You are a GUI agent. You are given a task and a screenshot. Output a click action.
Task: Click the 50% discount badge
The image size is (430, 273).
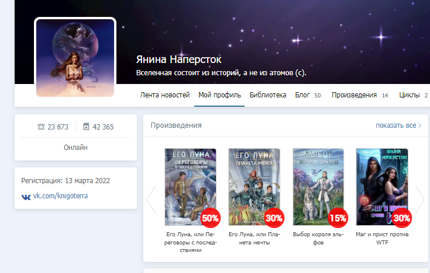(x=211, y=218)
